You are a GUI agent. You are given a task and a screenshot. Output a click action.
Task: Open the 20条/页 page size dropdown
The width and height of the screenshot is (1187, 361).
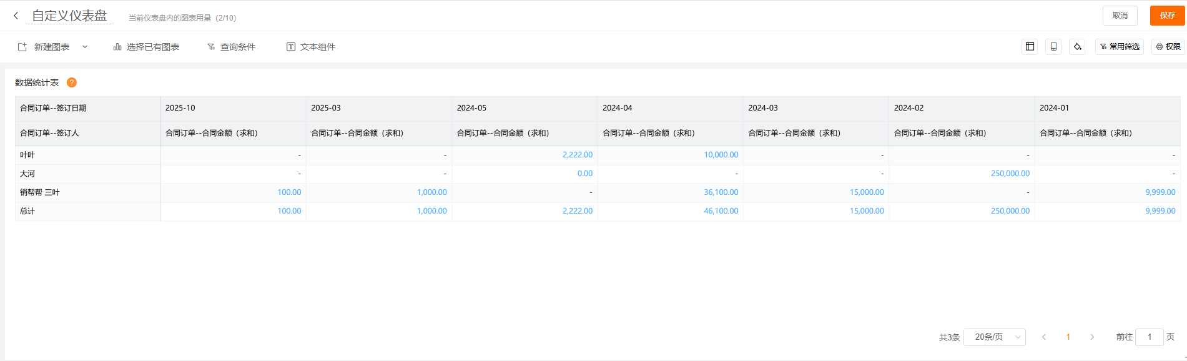click(x=994, y=337)
